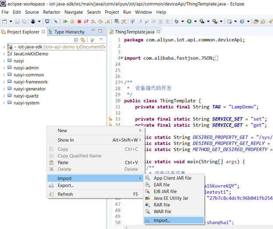This screenshot has height=229, width=273.
Task: Choose Refresh from the context menu
Action: coord(95,194)
